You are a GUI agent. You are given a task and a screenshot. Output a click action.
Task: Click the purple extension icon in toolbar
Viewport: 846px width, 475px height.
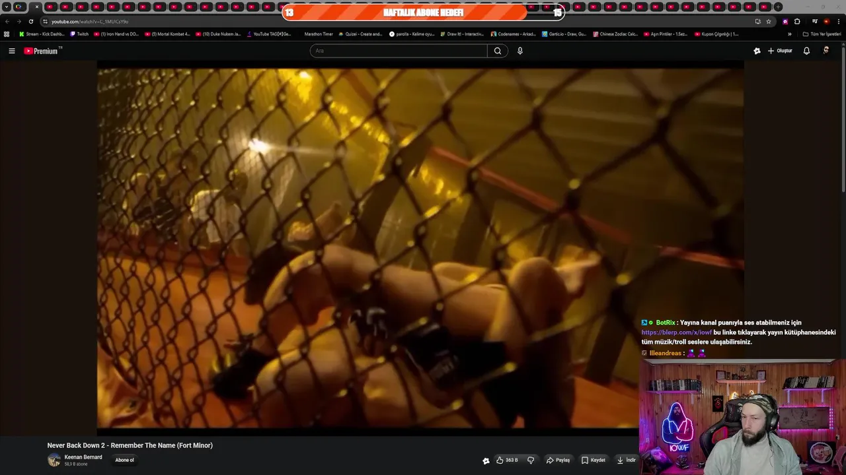pyautogui.click(x=785, y=21)
